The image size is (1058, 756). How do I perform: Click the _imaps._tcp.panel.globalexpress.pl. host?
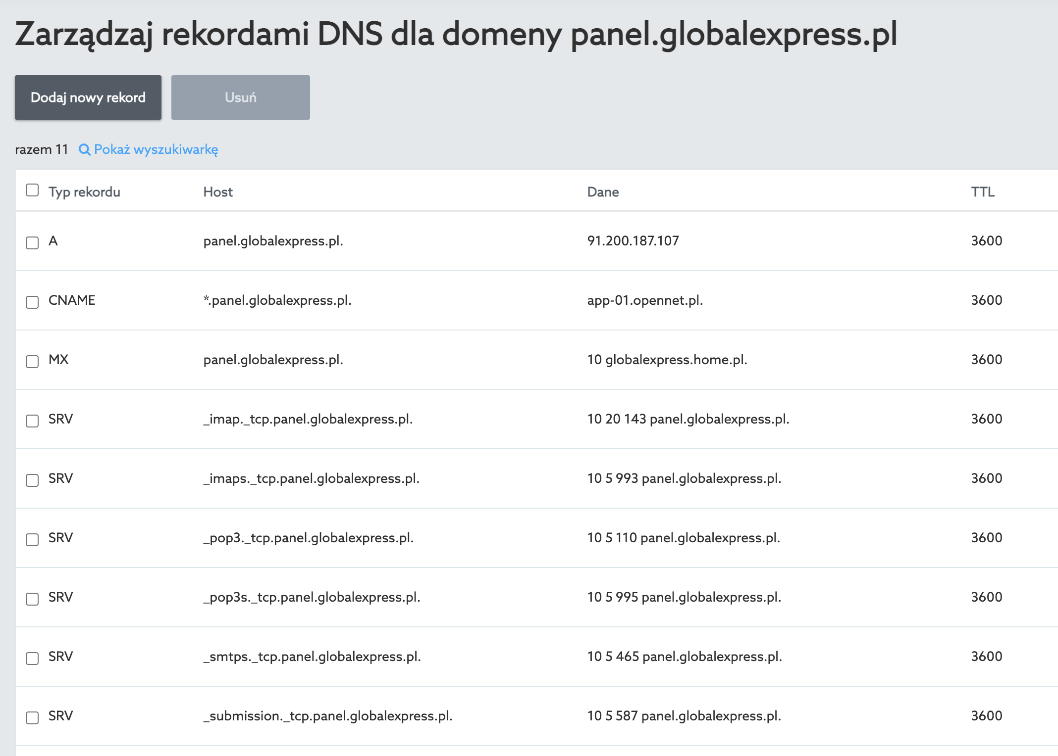[312, 478]
